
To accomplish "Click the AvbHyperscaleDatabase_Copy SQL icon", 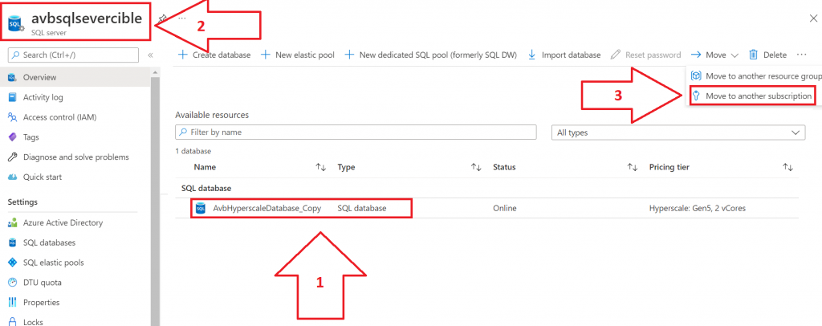I will click(200, 209).
